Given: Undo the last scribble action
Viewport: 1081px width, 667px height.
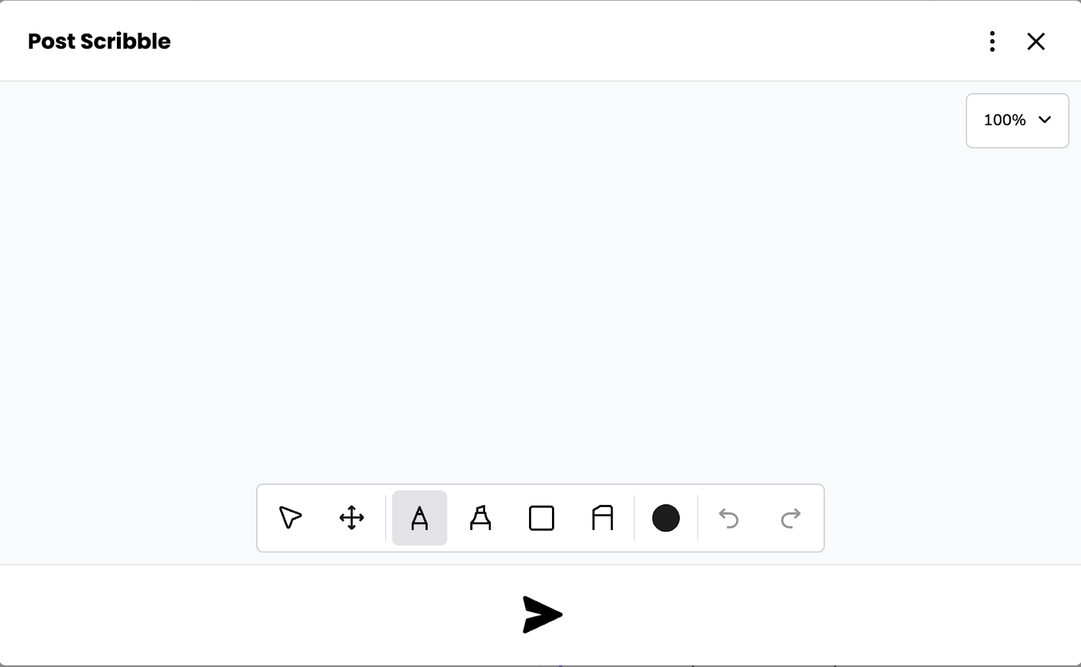Looking at the screenshot, I should (x=728, y=518).
